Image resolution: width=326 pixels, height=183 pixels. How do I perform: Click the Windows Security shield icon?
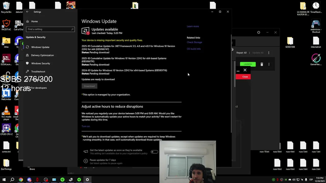coord(28,63)
